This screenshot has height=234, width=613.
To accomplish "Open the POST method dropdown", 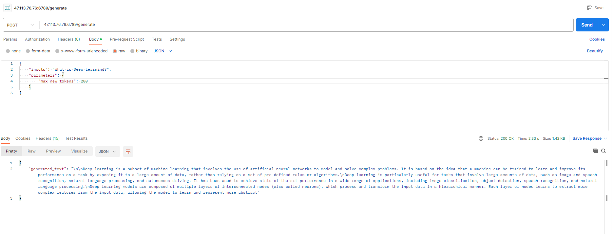I will (x=20, y=25).
